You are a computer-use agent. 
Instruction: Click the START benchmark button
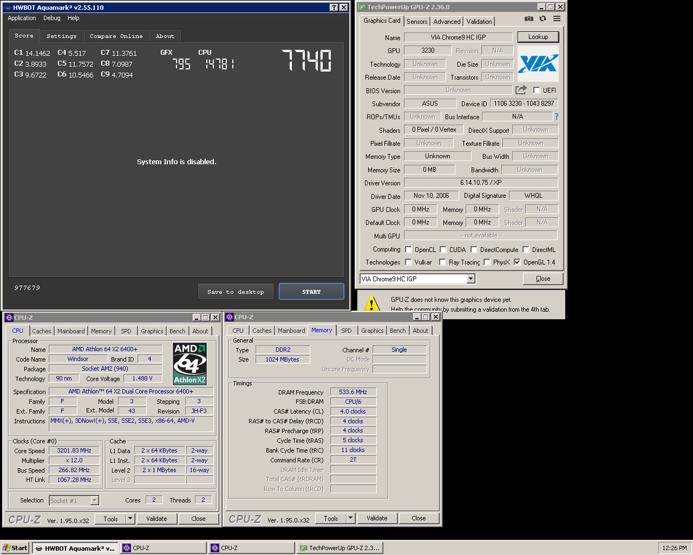click(311, 292)
